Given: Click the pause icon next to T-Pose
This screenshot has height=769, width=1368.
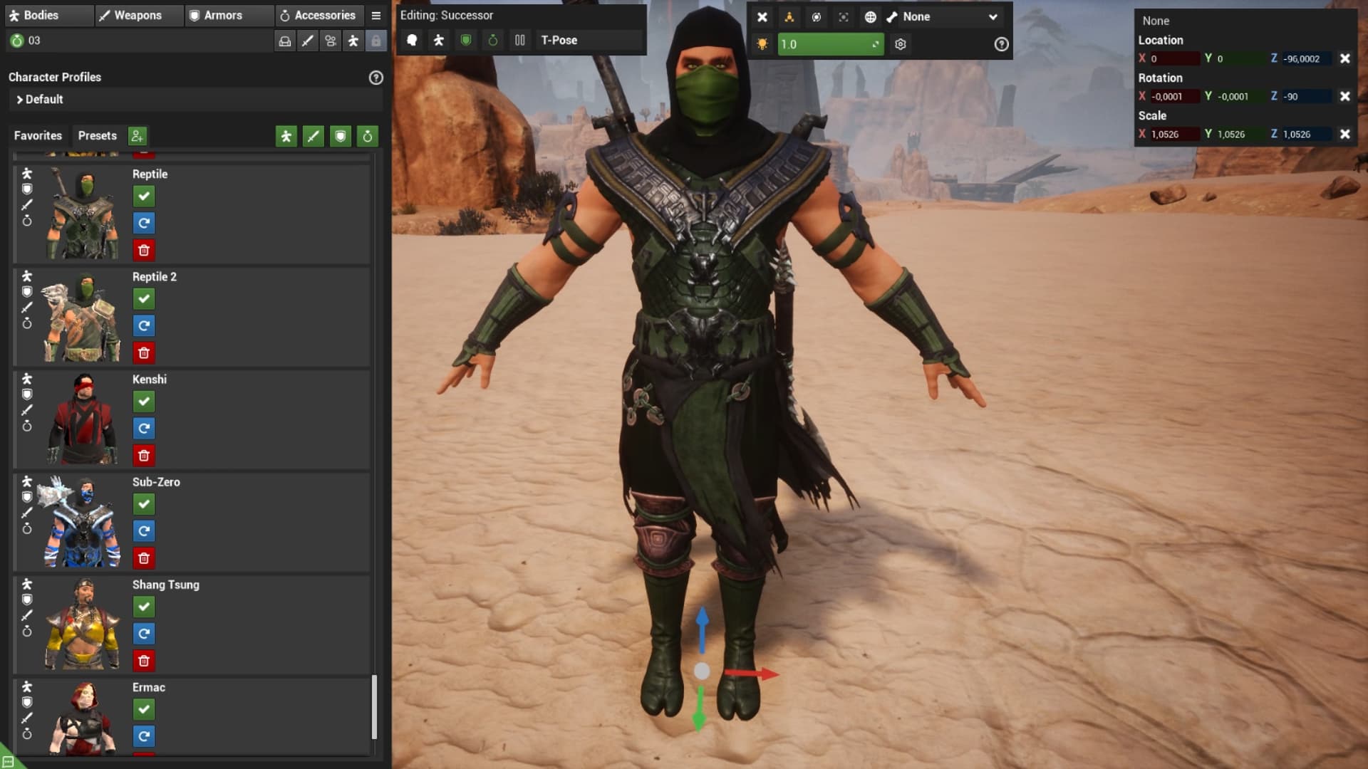Looking at the screenshot, I should tap(520, 41).
